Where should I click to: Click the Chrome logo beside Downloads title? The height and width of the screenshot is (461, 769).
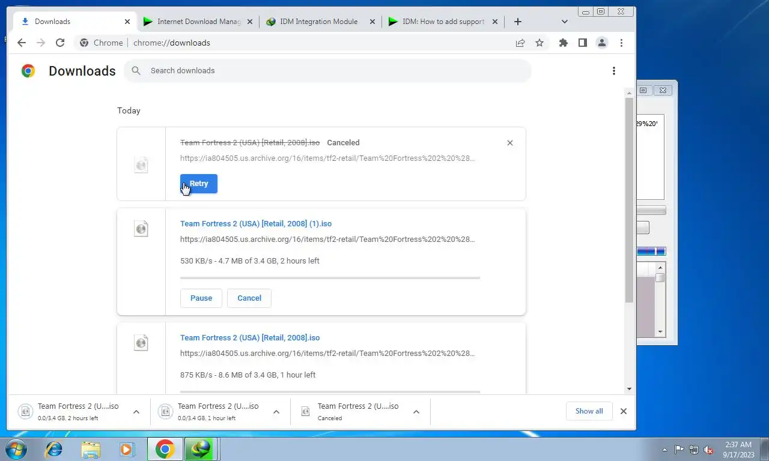(x=28, y=71)
